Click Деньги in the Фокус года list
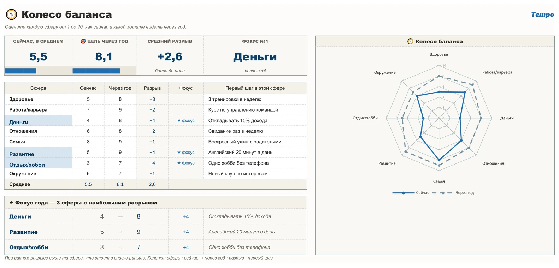Screen dimensions: 559x268 (x=20, y=216)
